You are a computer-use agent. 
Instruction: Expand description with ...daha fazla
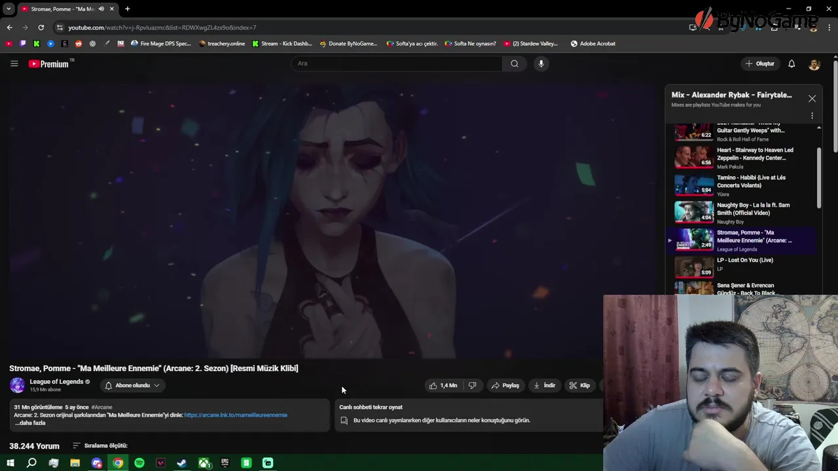pyautogui.click(x=30, y=423)
